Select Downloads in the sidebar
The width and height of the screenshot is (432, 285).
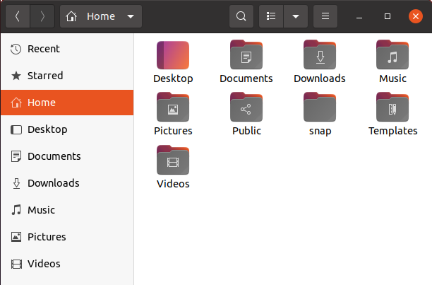coord(54,183)
